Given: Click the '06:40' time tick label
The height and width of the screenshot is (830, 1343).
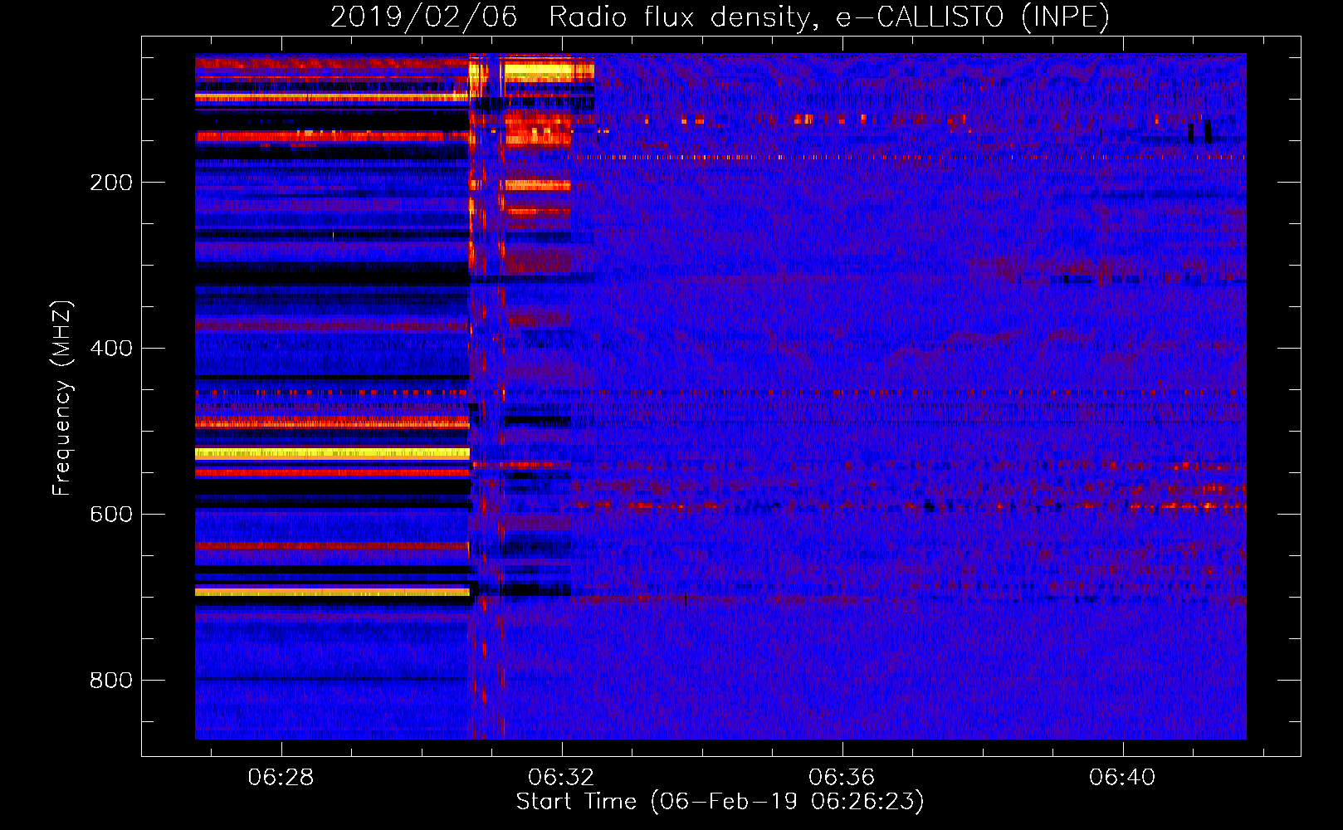Looking at the screenshot, I should click(1123, 777).
